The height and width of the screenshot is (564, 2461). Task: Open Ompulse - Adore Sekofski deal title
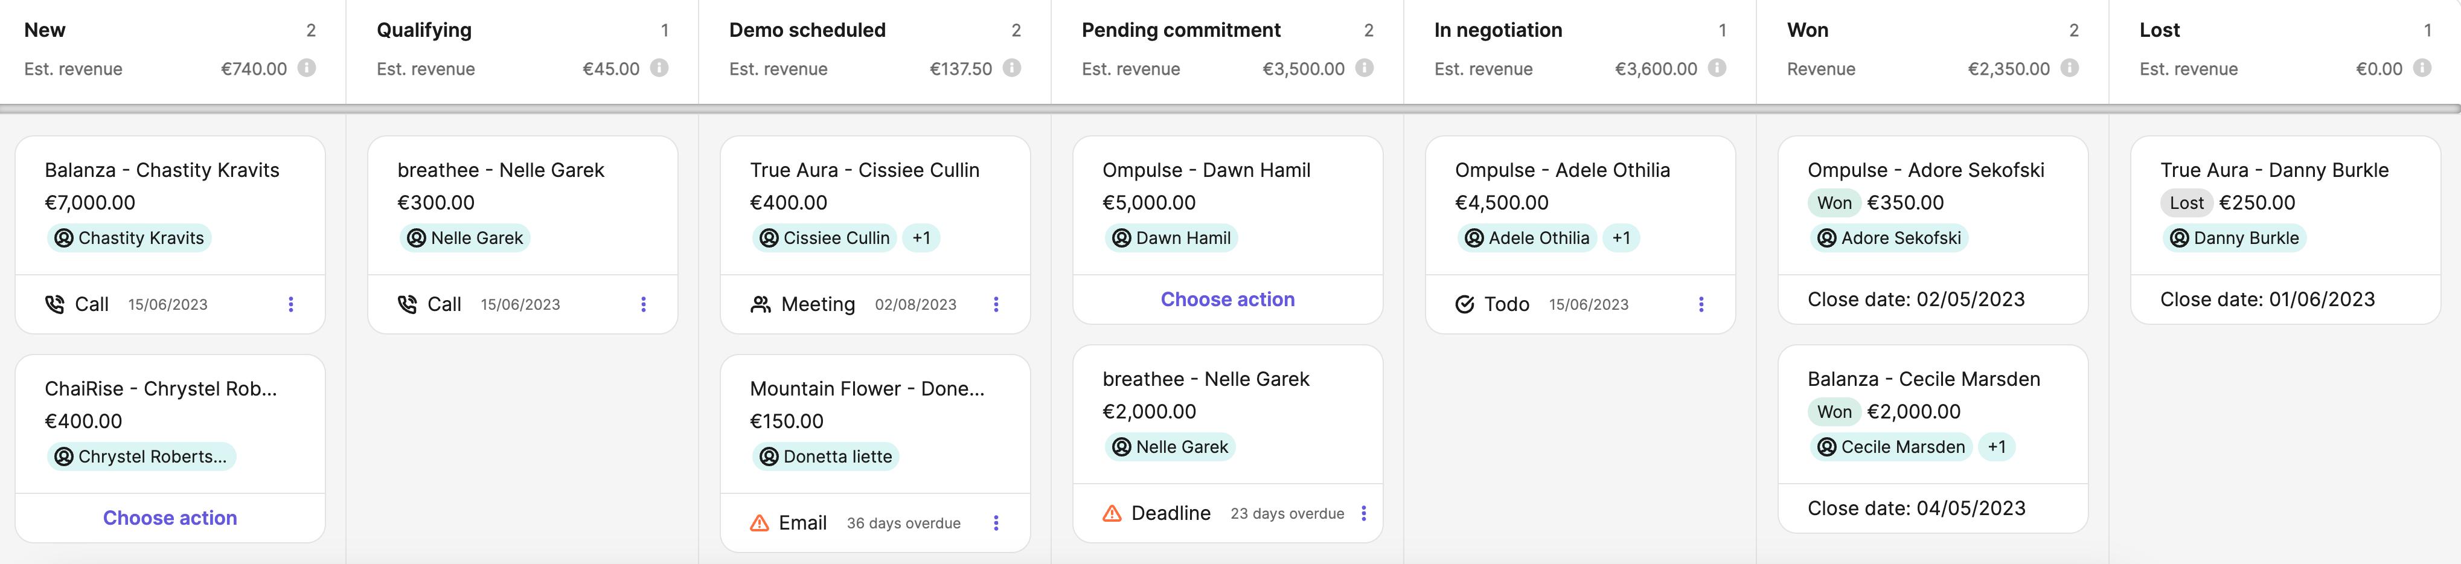[x=1926, y=170]
